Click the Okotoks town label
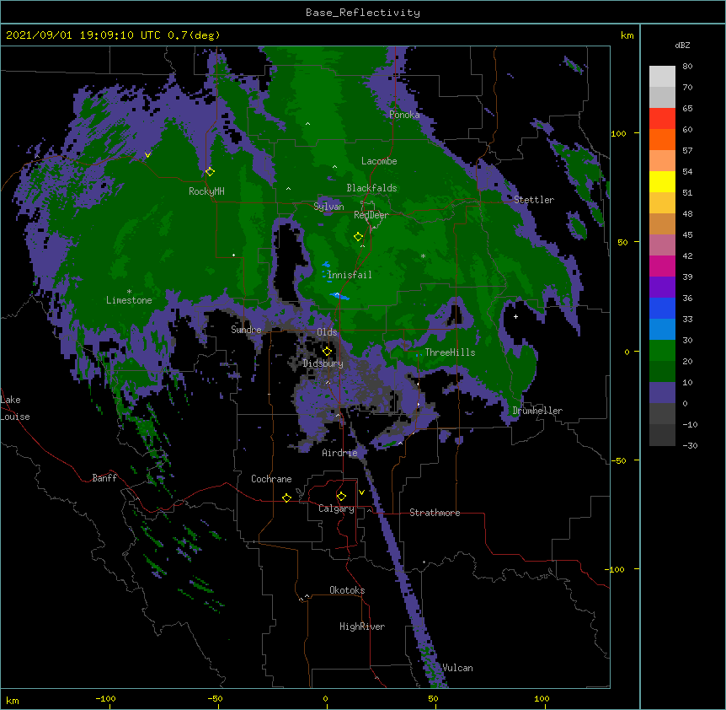 (347, 590)
